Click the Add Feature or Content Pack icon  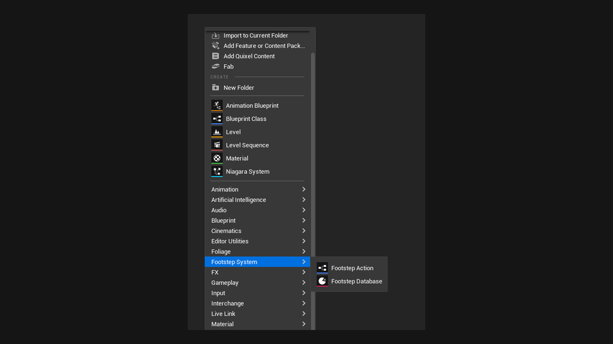216,46
